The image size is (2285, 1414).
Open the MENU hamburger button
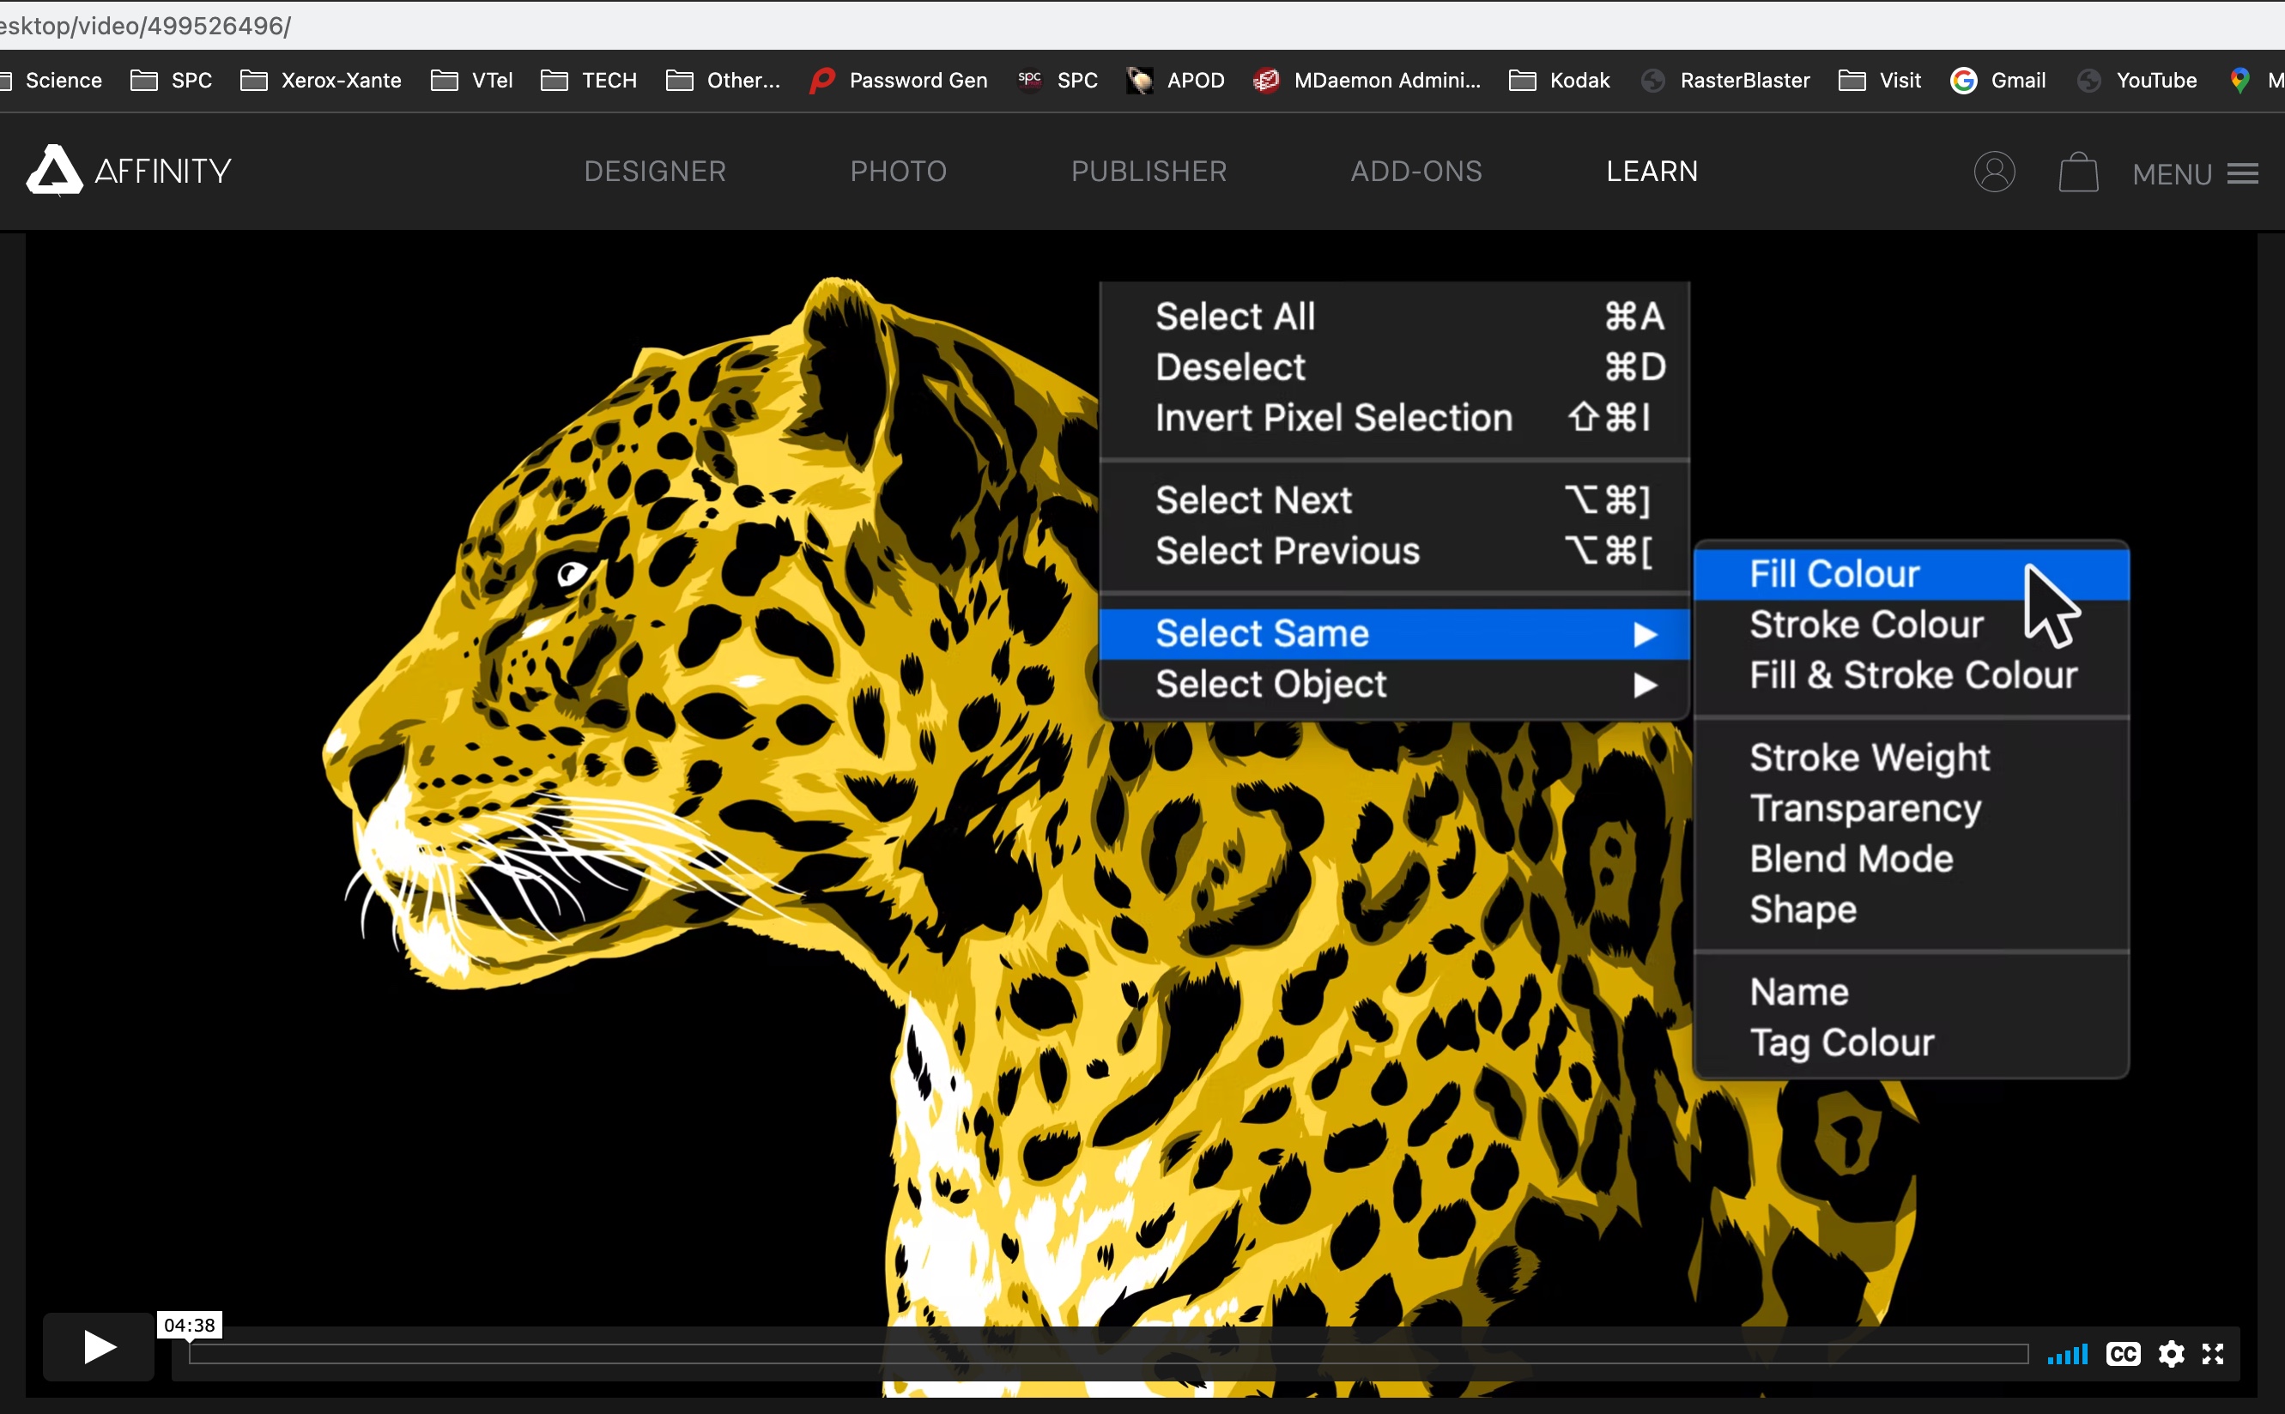(x=2195, y=174)
